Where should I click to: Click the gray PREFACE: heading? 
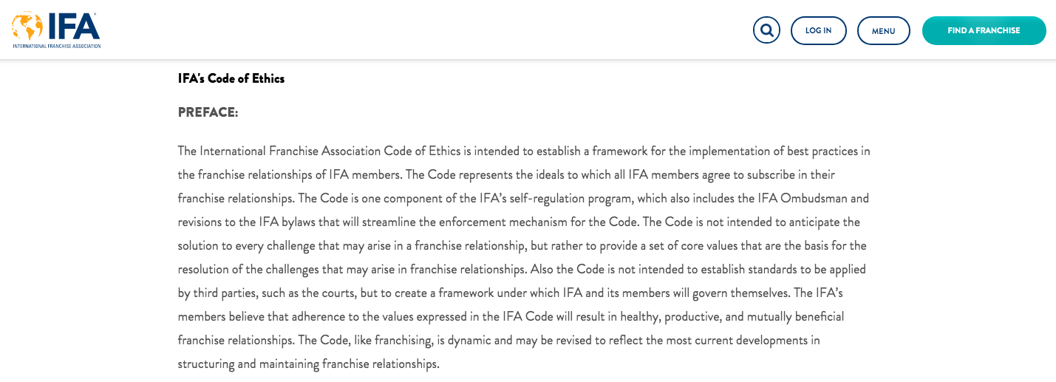click(208, 112)
